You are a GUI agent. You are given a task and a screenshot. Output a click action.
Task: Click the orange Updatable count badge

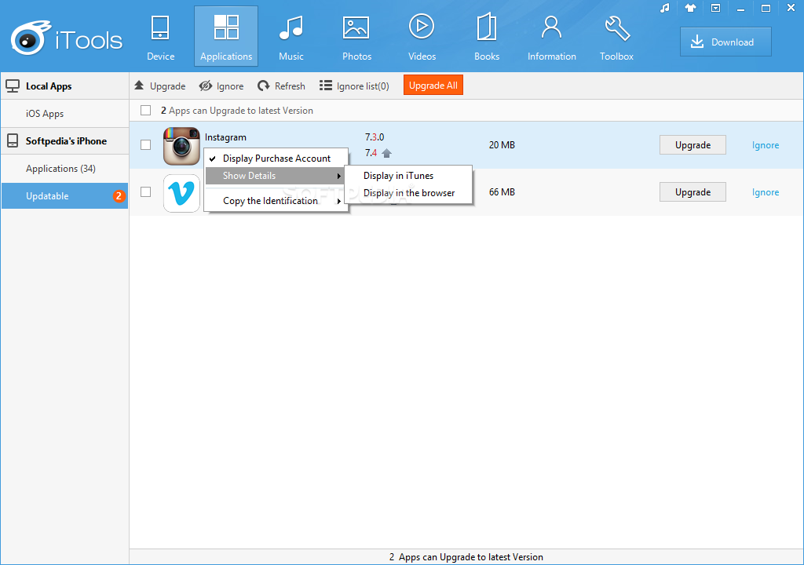point(119,196)
